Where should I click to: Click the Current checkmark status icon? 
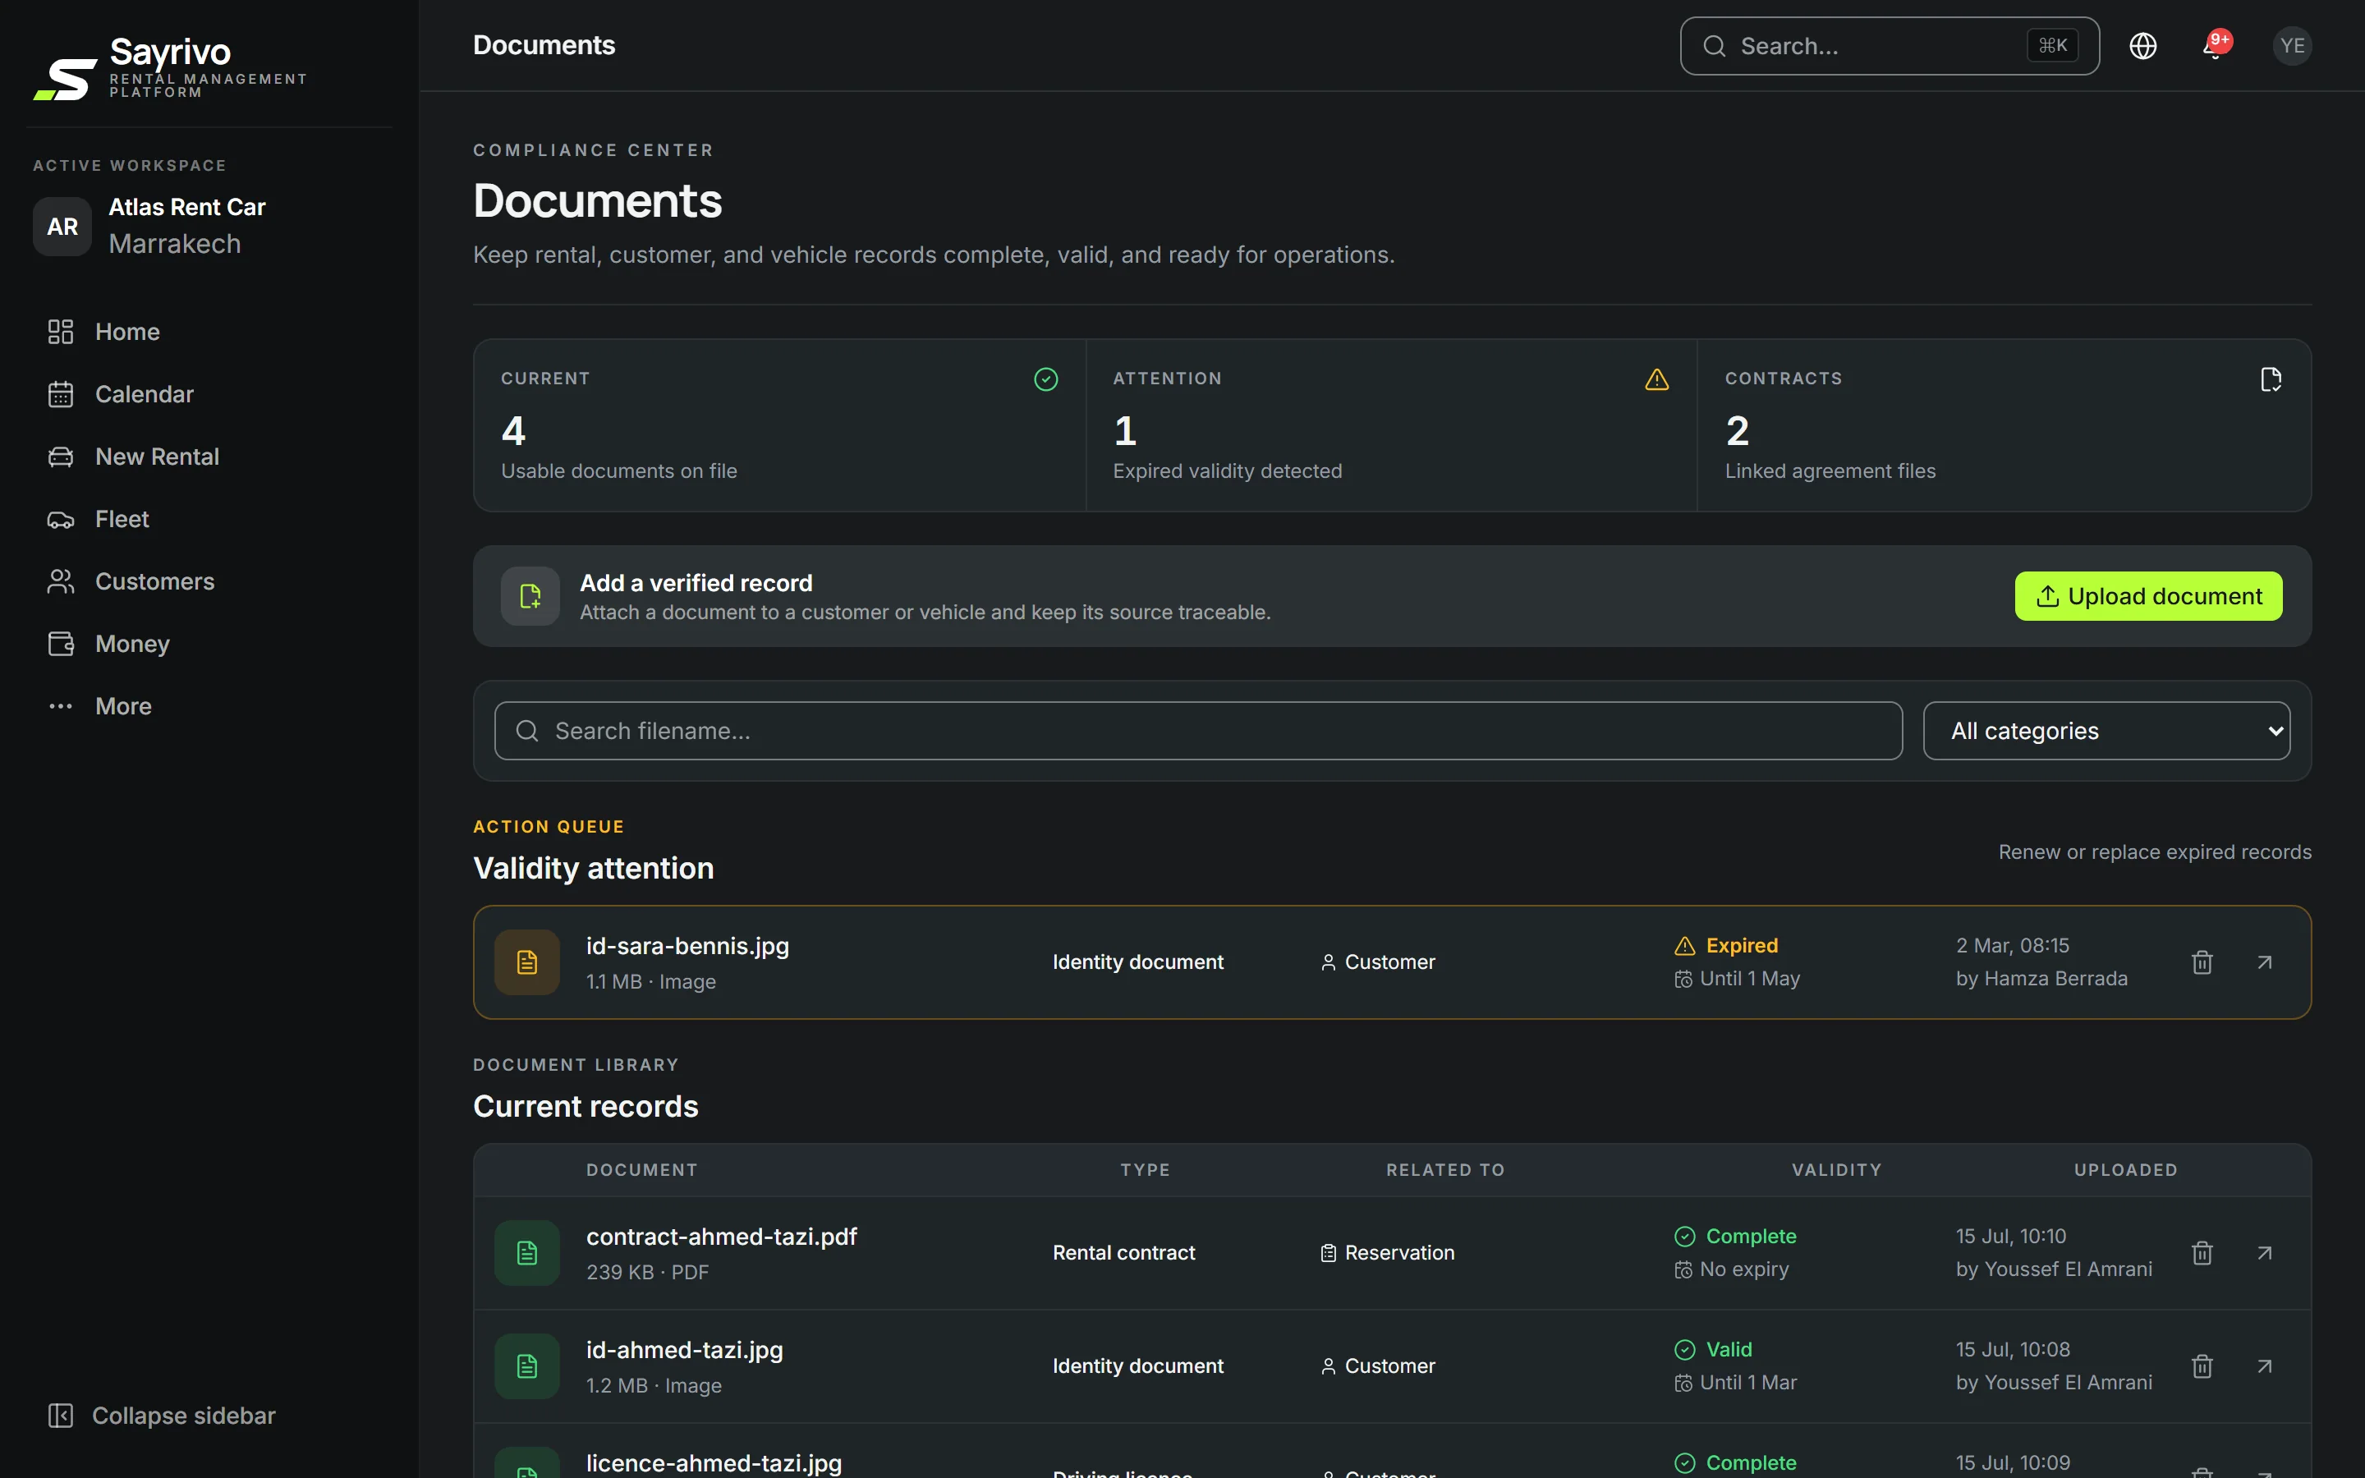(1045, 379)
